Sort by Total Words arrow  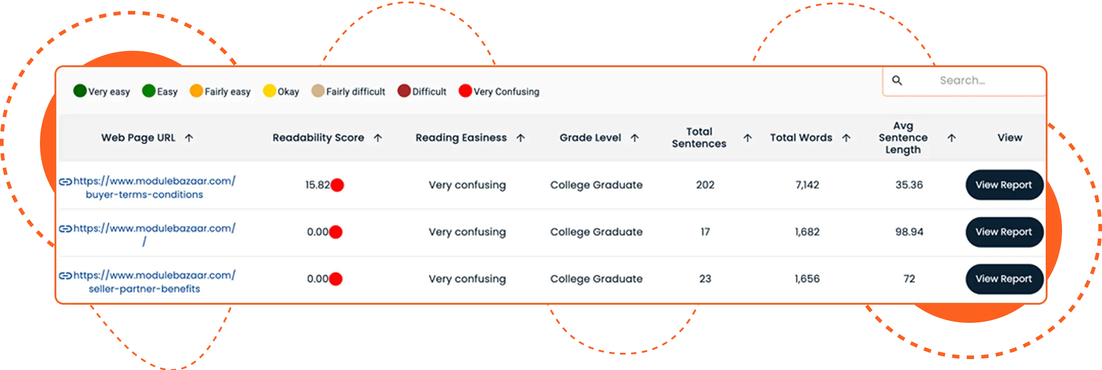846,138
